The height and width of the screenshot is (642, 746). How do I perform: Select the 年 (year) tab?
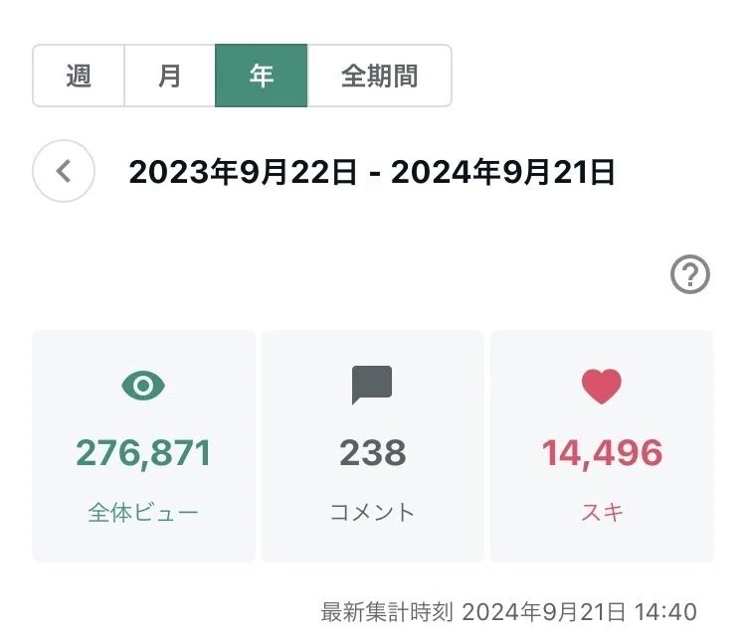[262, 76]
